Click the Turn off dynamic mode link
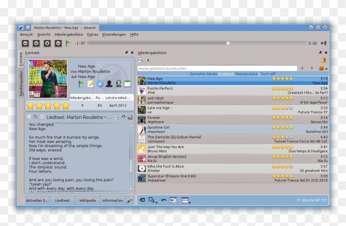The width and height of the screenshot is (346, 226). coord(268,74)
